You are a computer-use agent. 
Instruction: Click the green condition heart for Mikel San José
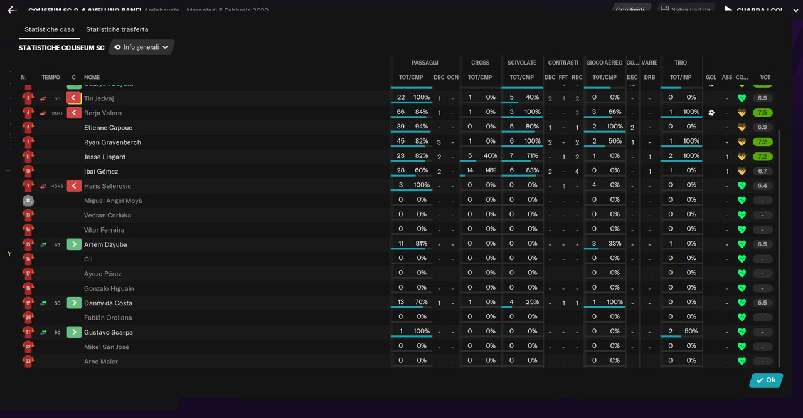point(742,347)
